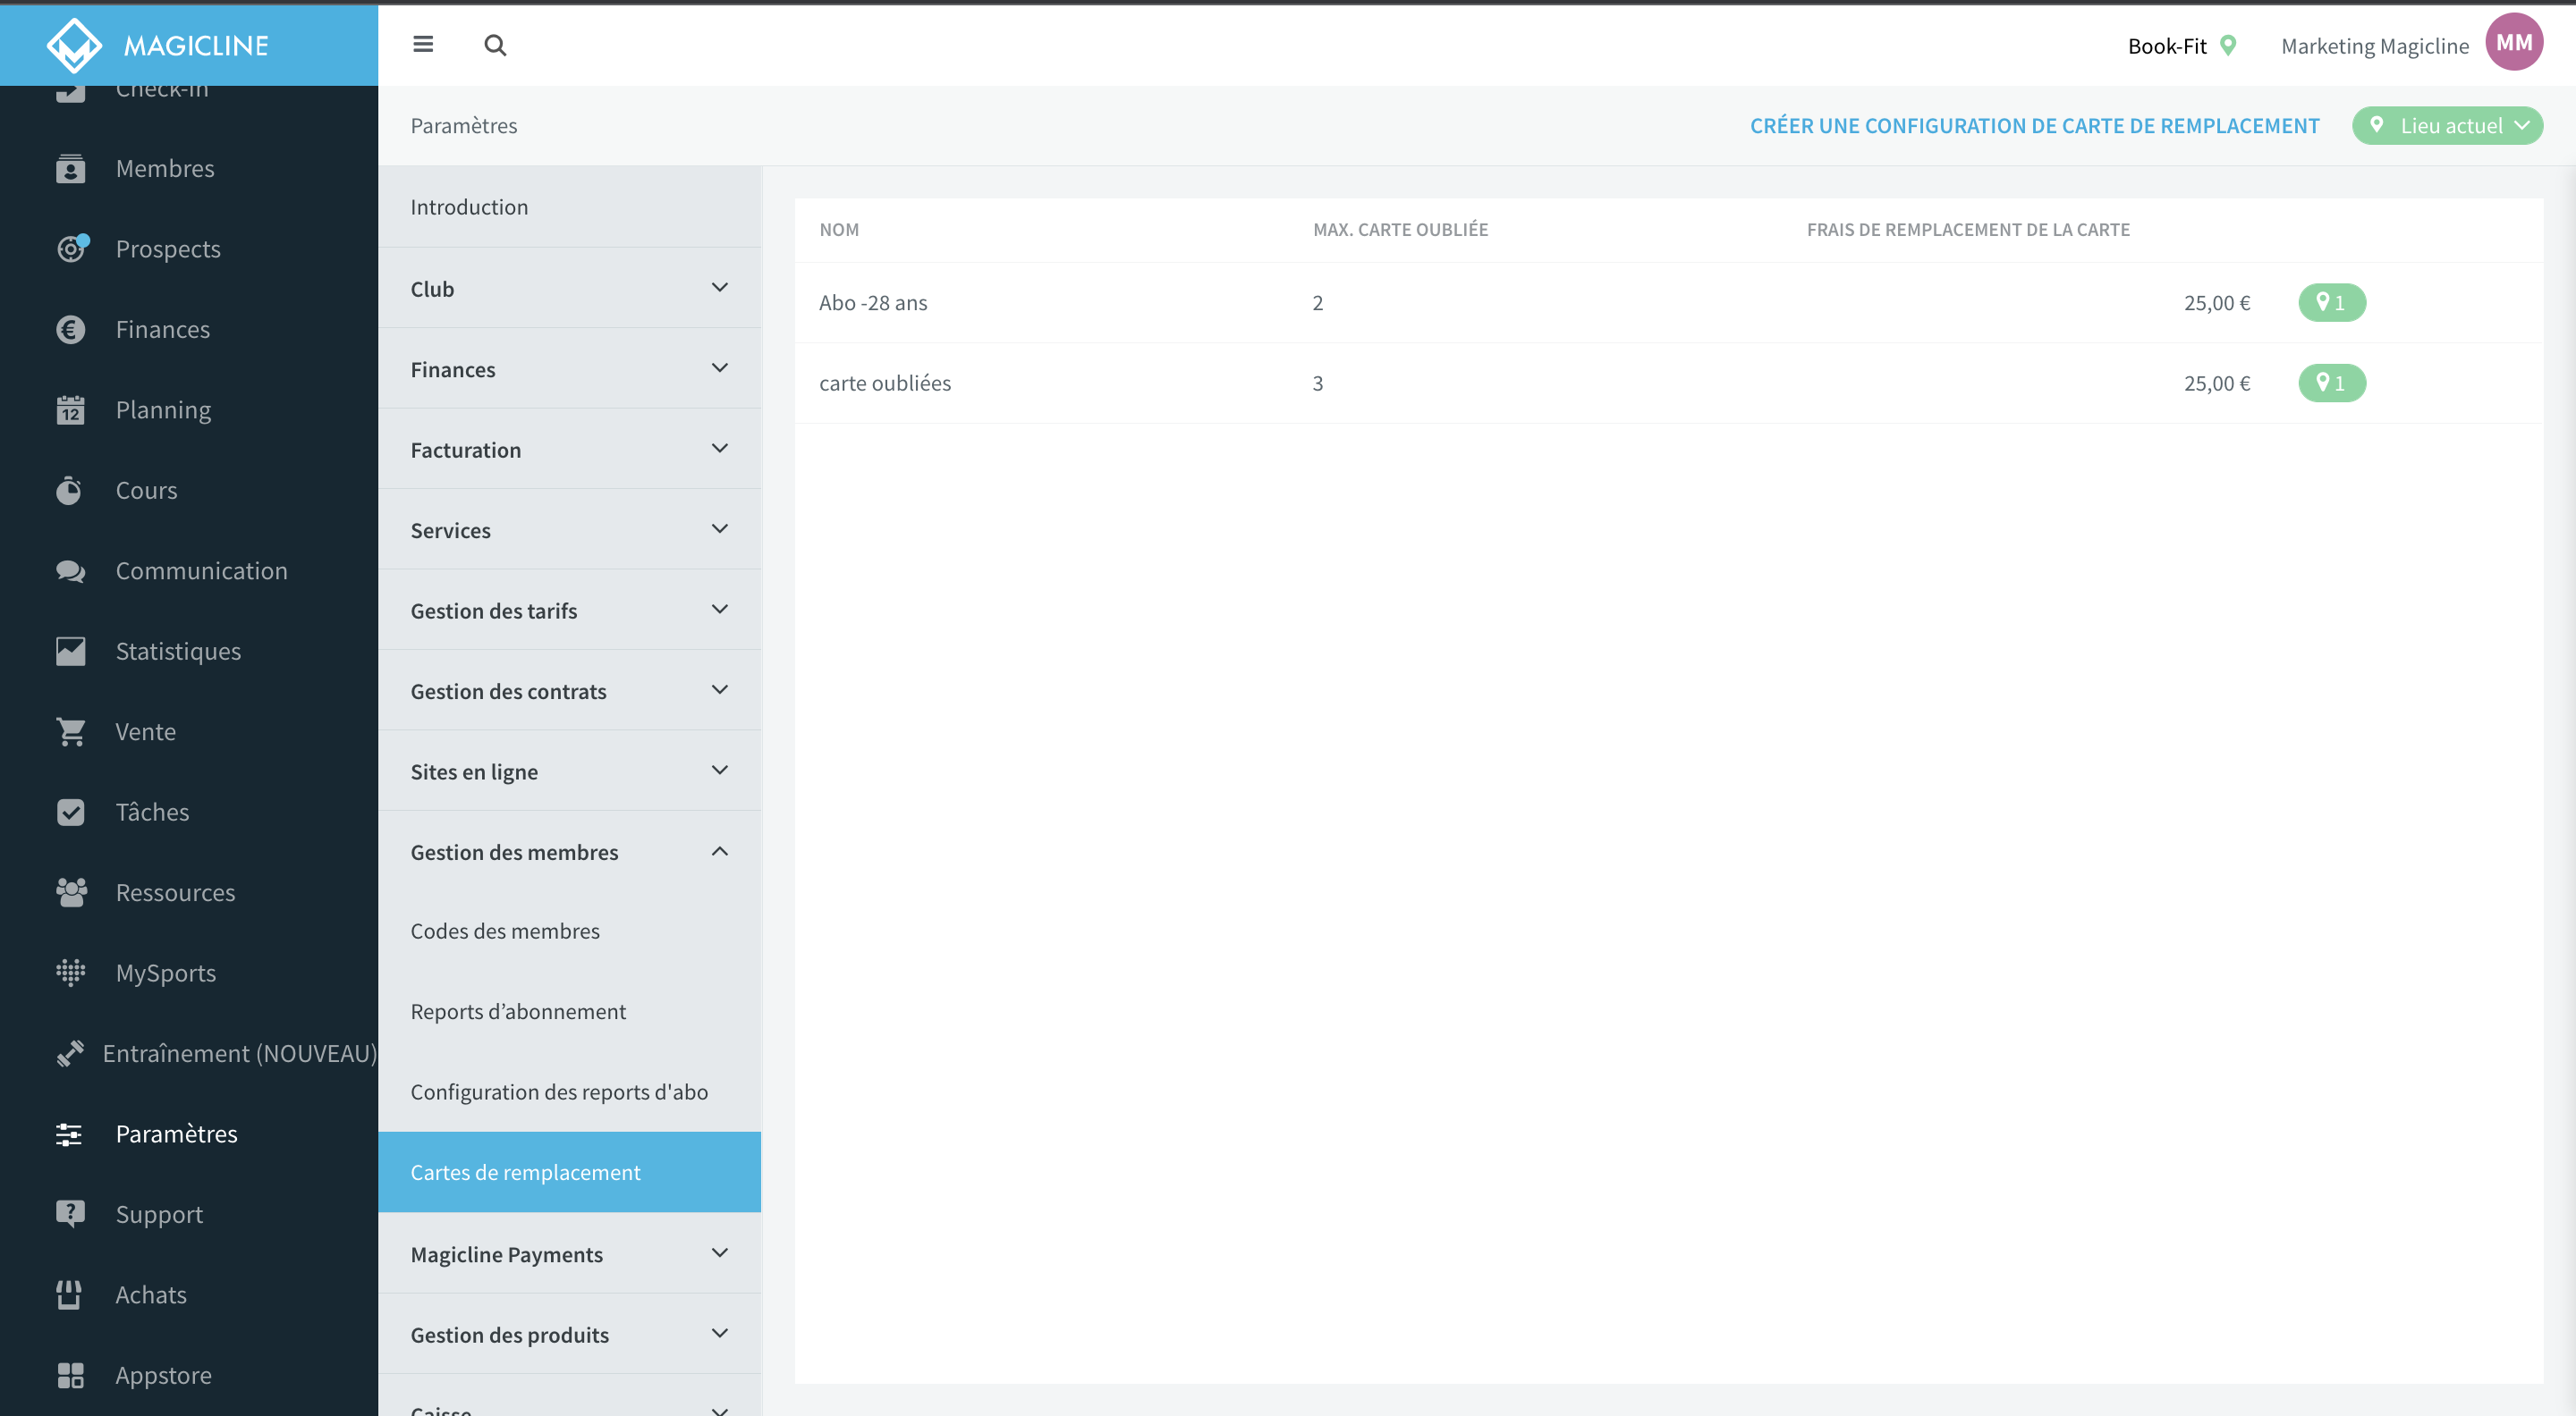Click max value 3 for carte oubliées

tap(1318, 383)
